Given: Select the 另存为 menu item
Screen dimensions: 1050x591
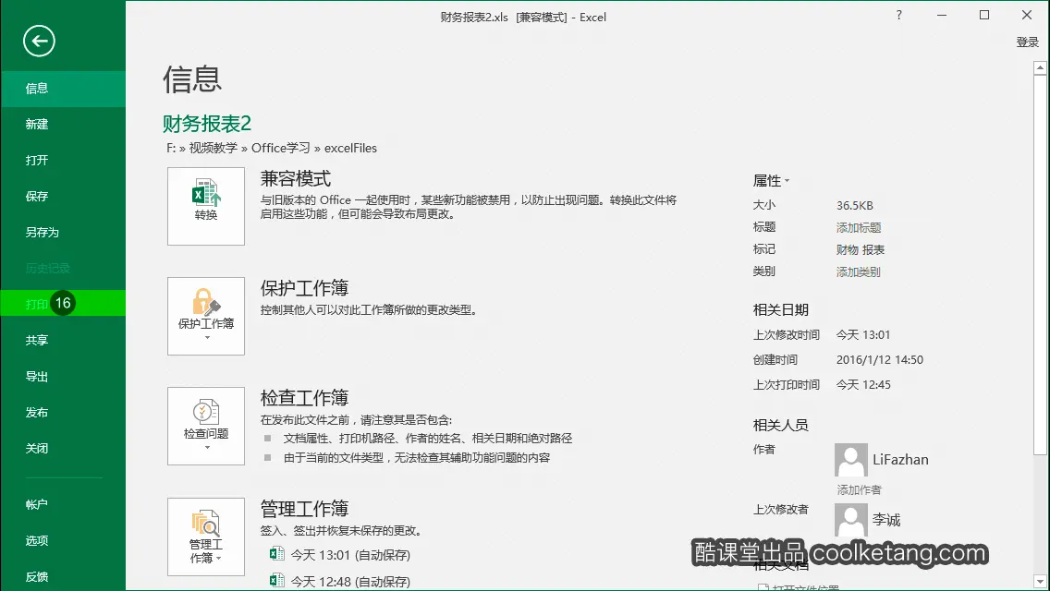Looking at the screenshot, I should tap(63, 233).
